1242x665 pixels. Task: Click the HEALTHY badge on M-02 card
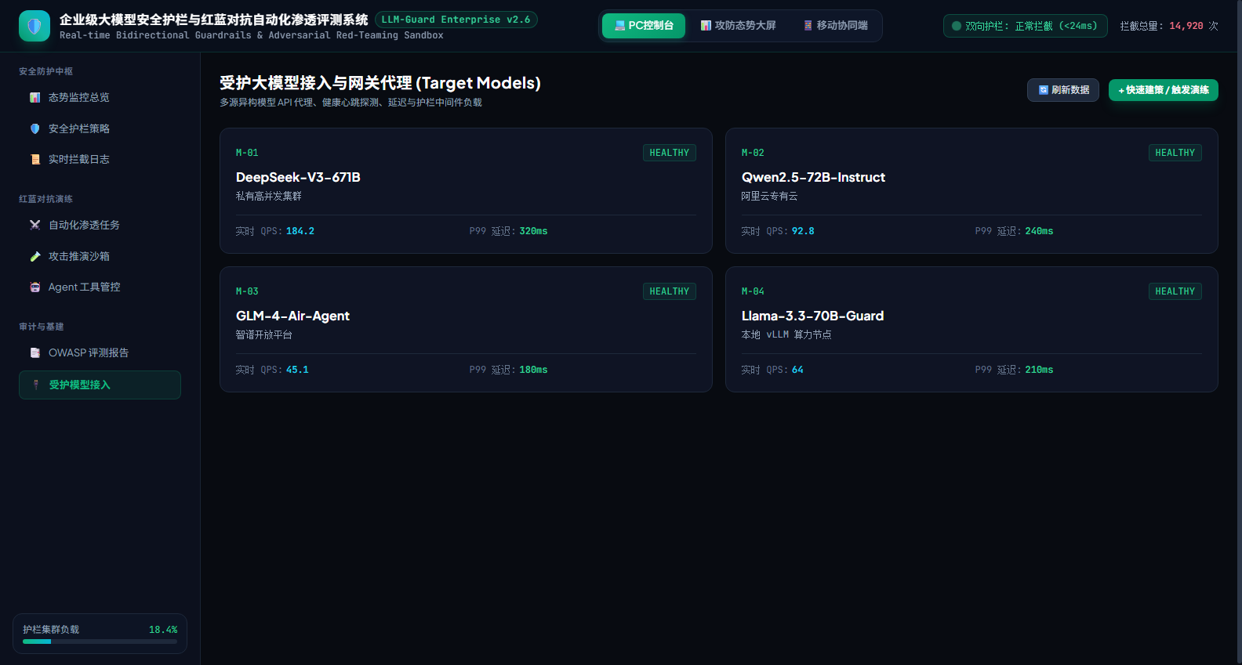1175,153
